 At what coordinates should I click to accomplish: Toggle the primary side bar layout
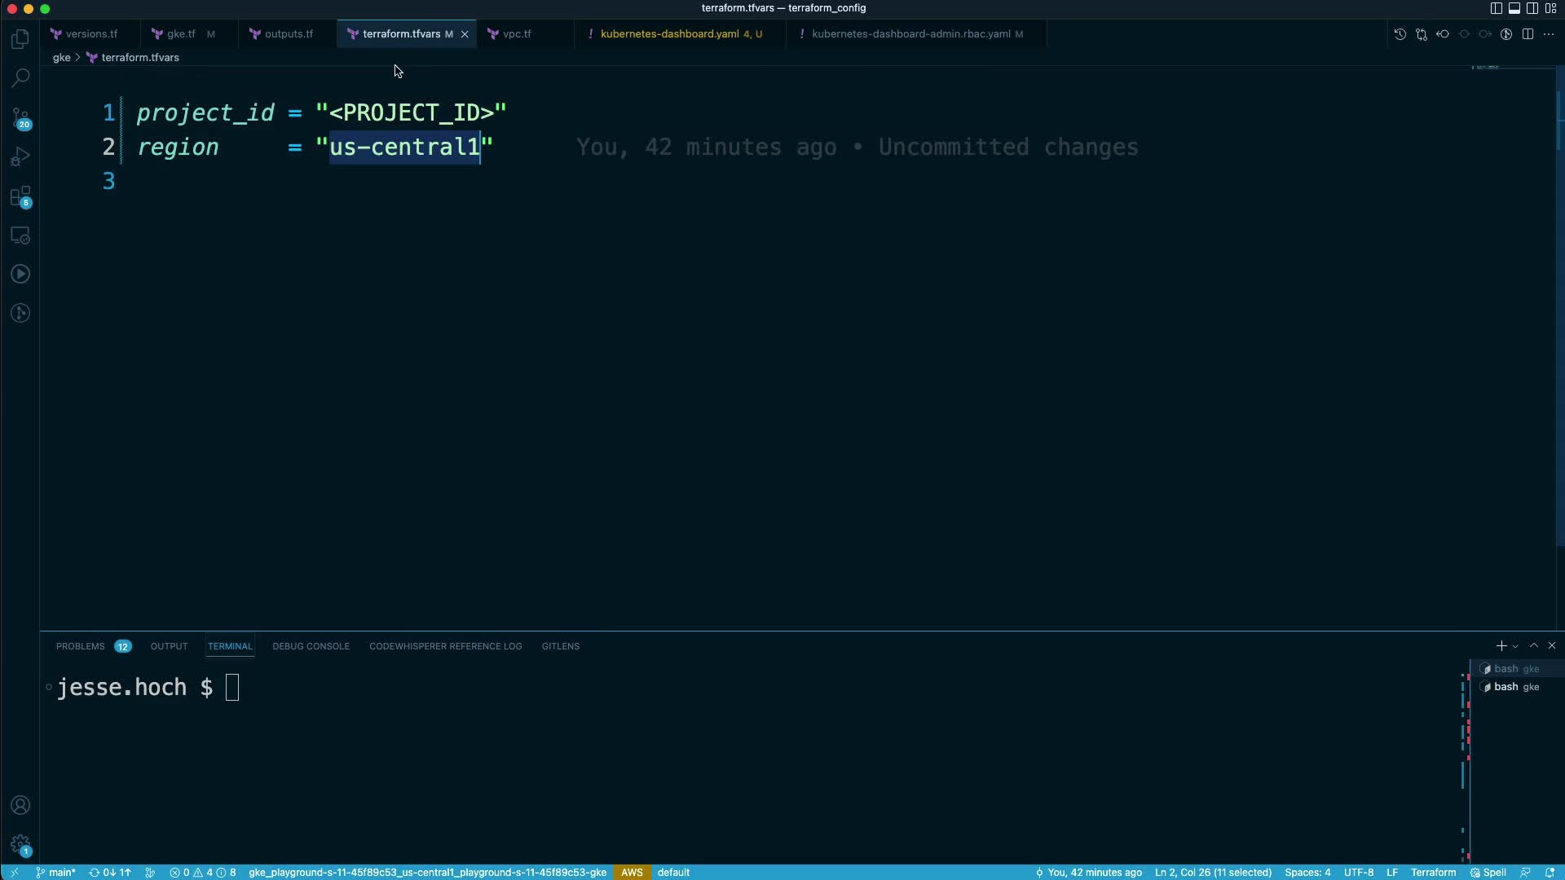[1496, 8]
